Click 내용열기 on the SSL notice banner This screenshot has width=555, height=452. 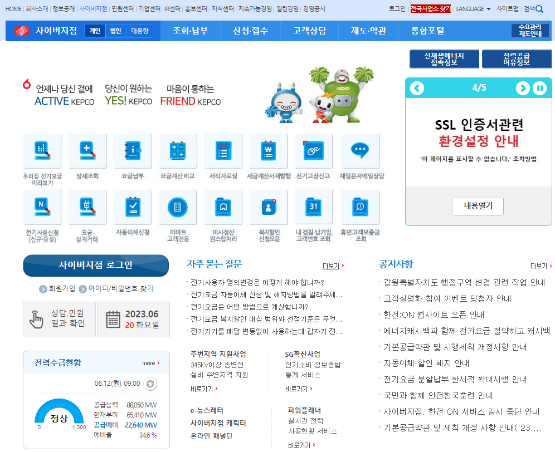(478, 206)
